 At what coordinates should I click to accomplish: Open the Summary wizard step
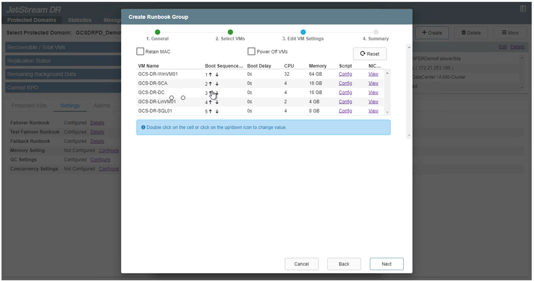(376, 33)
